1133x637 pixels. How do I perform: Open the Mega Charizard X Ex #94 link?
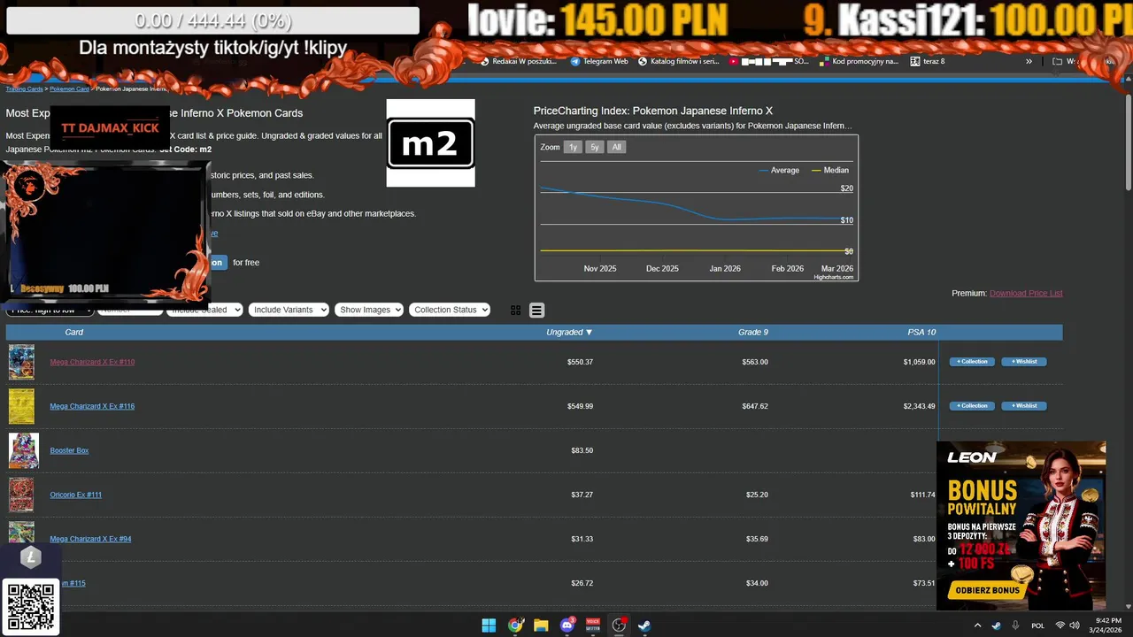click(x=90, y=539)
